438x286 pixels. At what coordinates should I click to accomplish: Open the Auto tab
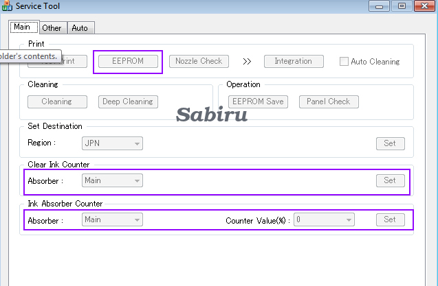[81, 28]
